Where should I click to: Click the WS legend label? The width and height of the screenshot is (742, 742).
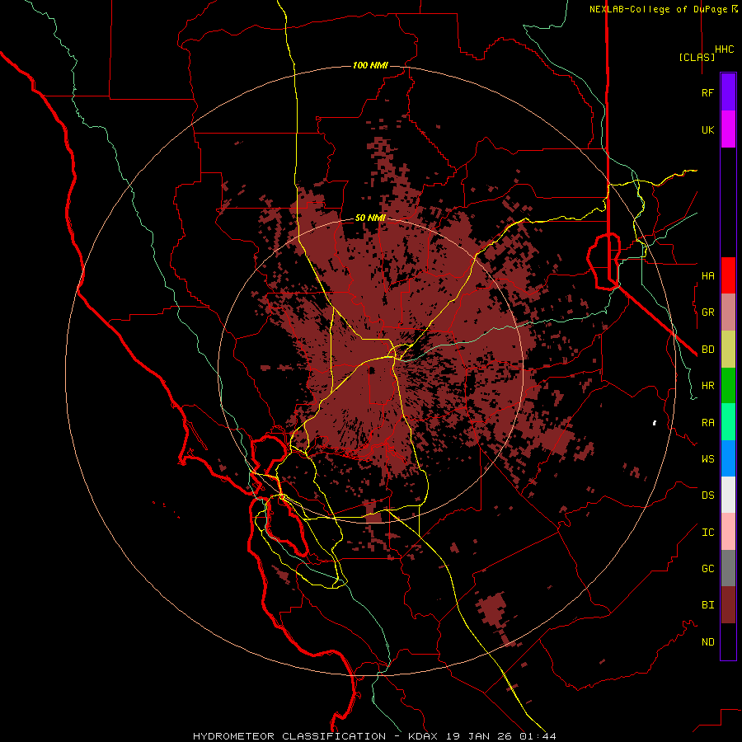(707, 458)
